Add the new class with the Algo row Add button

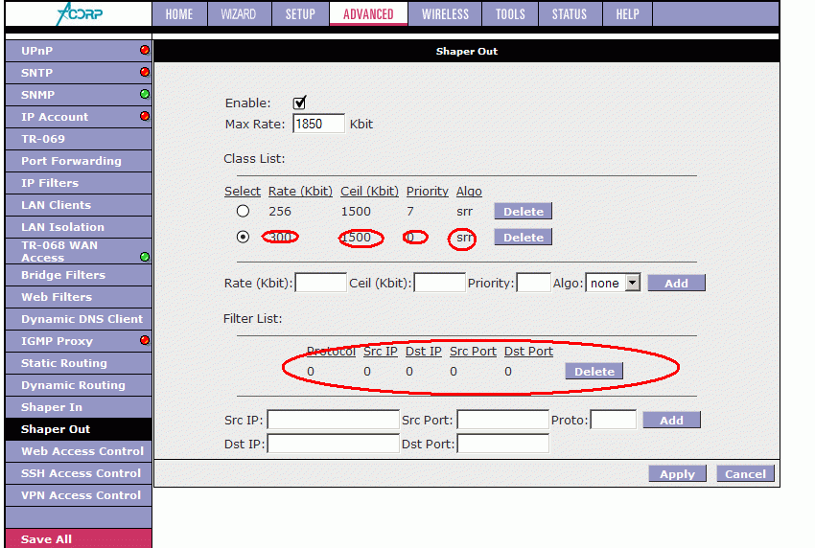[676, 283]
